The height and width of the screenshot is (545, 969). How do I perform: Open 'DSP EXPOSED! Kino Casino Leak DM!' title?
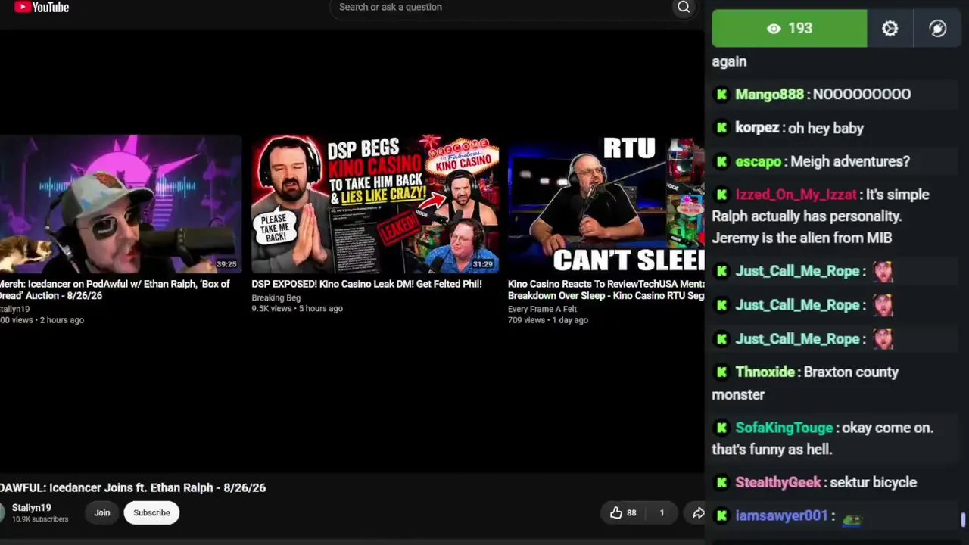tap(366, 284)
